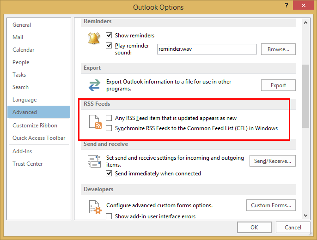Uncheck Show reminders checkbox
Image resolution: width=317 pixels, height=240 pixels.
tap(109, 35)
